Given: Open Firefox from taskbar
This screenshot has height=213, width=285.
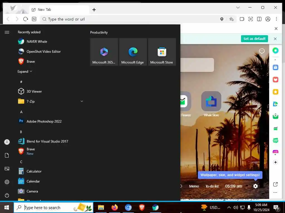Looking at the screenshot, I should (x=114, y=207).
